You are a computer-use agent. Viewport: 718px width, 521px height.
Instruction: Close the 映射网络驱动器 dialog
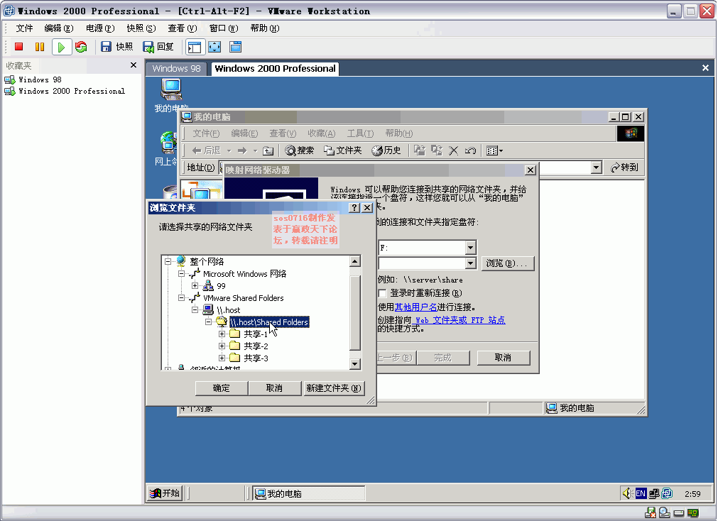pyautogui.click(x=531, y=170)
